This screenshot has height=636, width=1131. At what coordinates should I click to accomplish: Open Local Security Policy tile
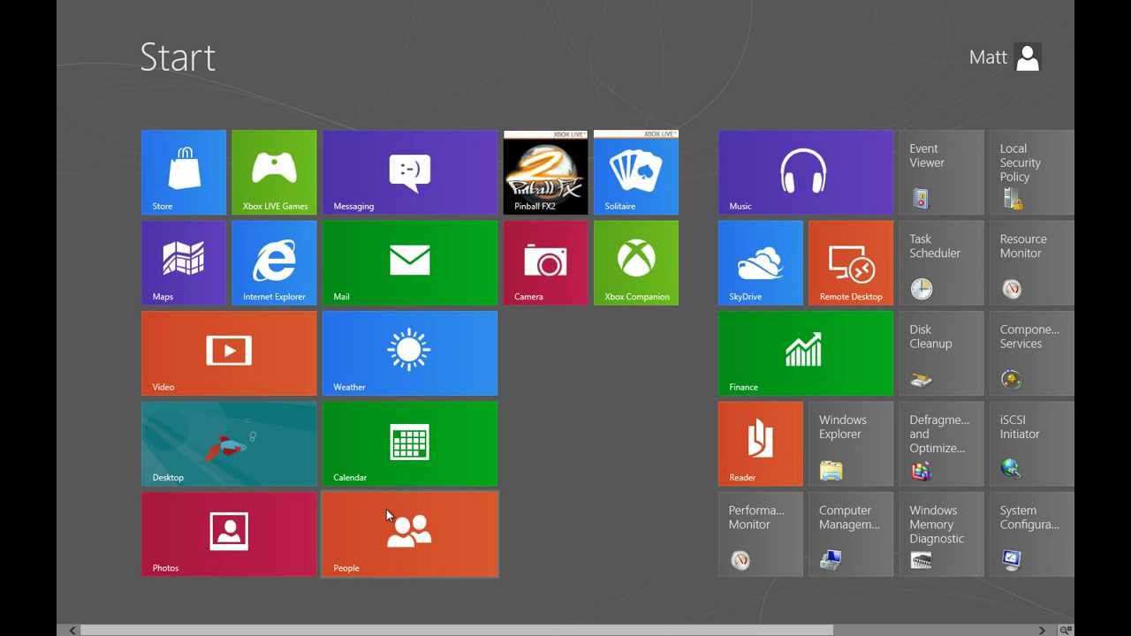click(1031, 172)
